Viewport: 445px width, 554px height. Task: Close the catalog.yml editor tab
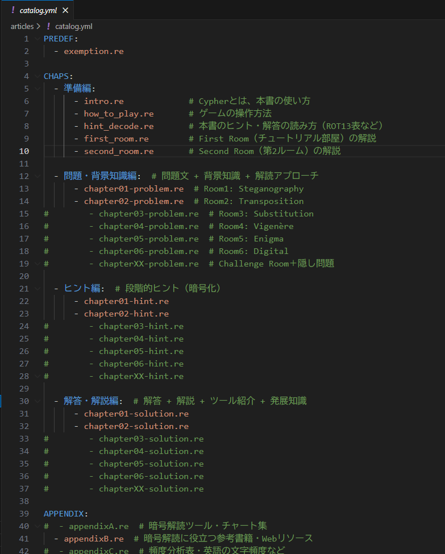click(65, 11)
